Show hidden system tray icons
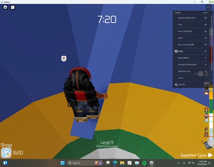Viewport: 214px width, 167px height. point(178,163)
